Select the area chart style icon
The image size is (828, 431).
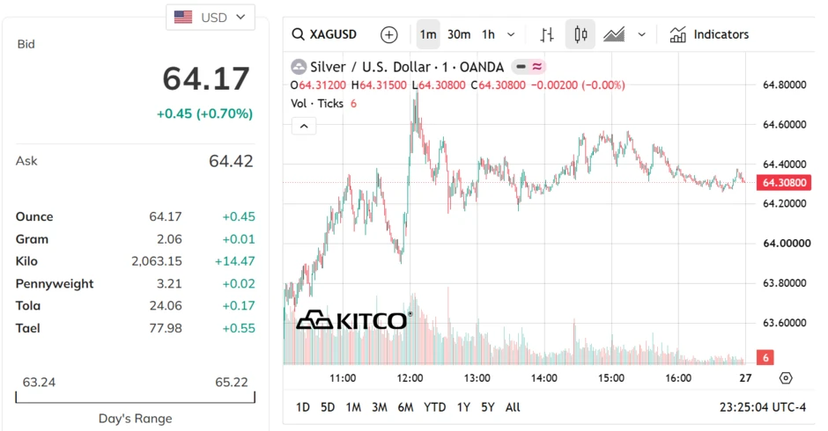614,35
